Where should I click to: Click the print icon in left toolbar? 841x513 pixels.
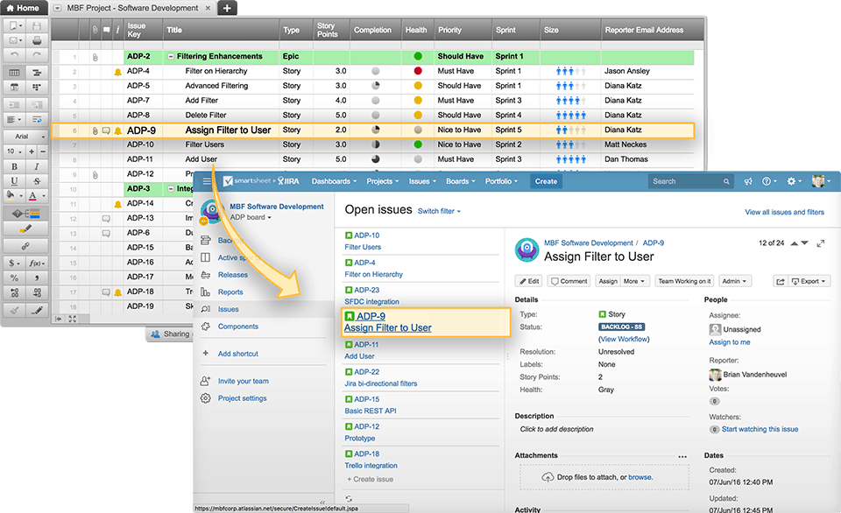point(38,40)
